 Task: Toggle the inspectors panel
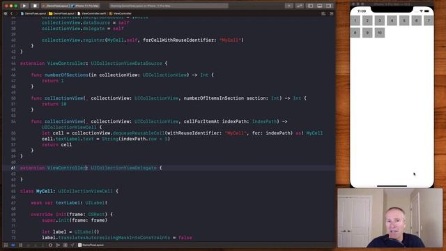[x=329, y=6]
